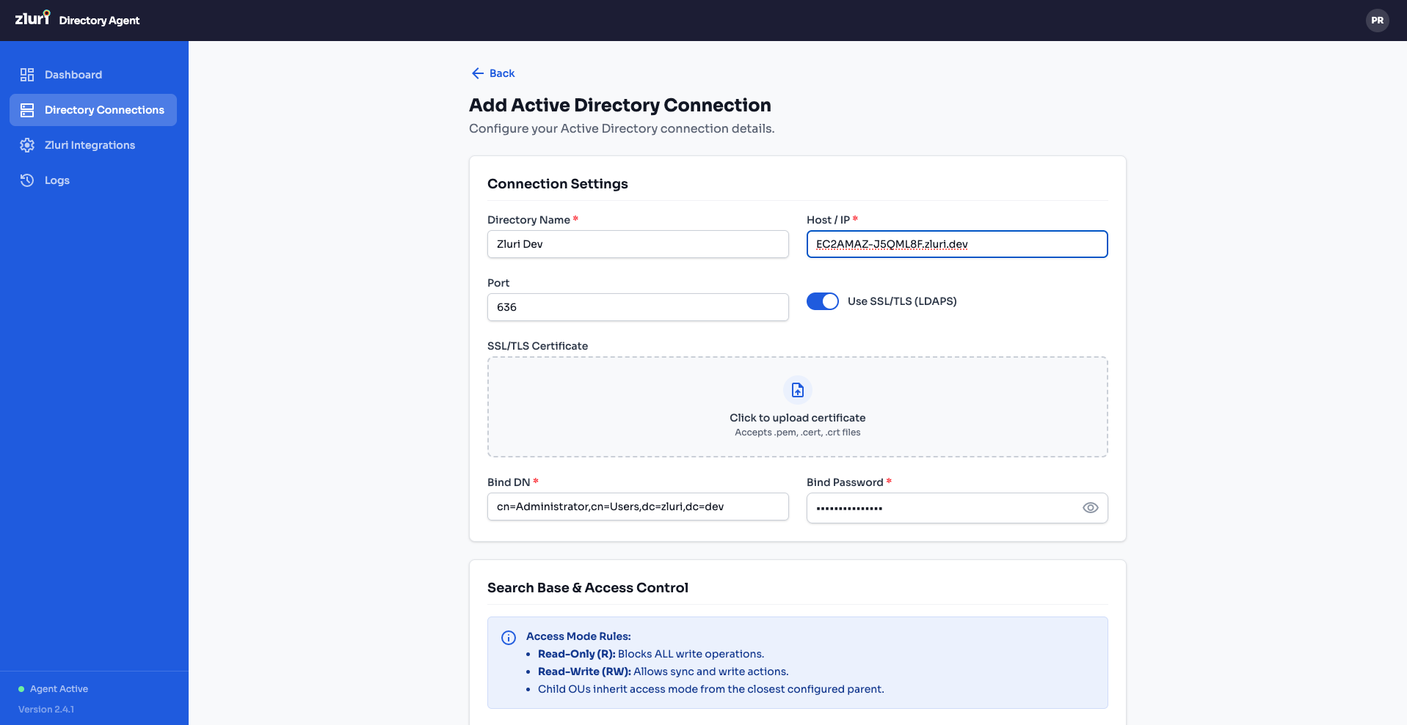Open the PR profile avatar menu

1377,21
